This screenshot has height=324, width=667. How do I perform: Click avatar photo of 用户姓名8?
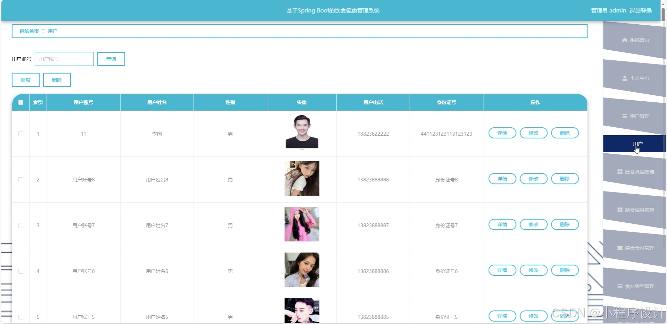point(302,178)
